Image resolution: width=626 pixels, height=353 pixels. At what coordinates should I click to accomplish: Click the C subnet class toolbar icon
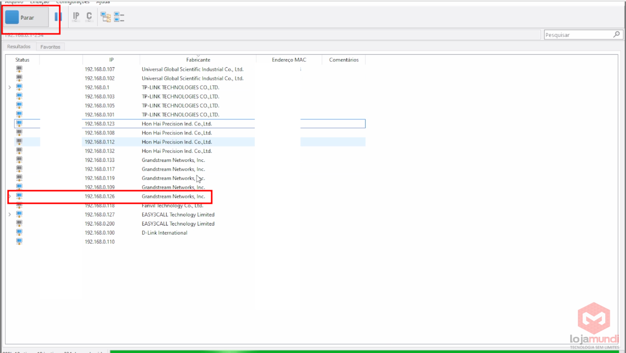[89, 17]
